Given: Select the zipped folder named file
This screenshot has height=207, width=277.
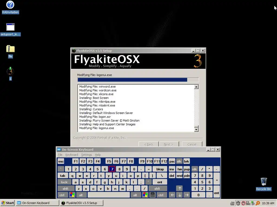Looking at the screenshot, I should (11, 51).
